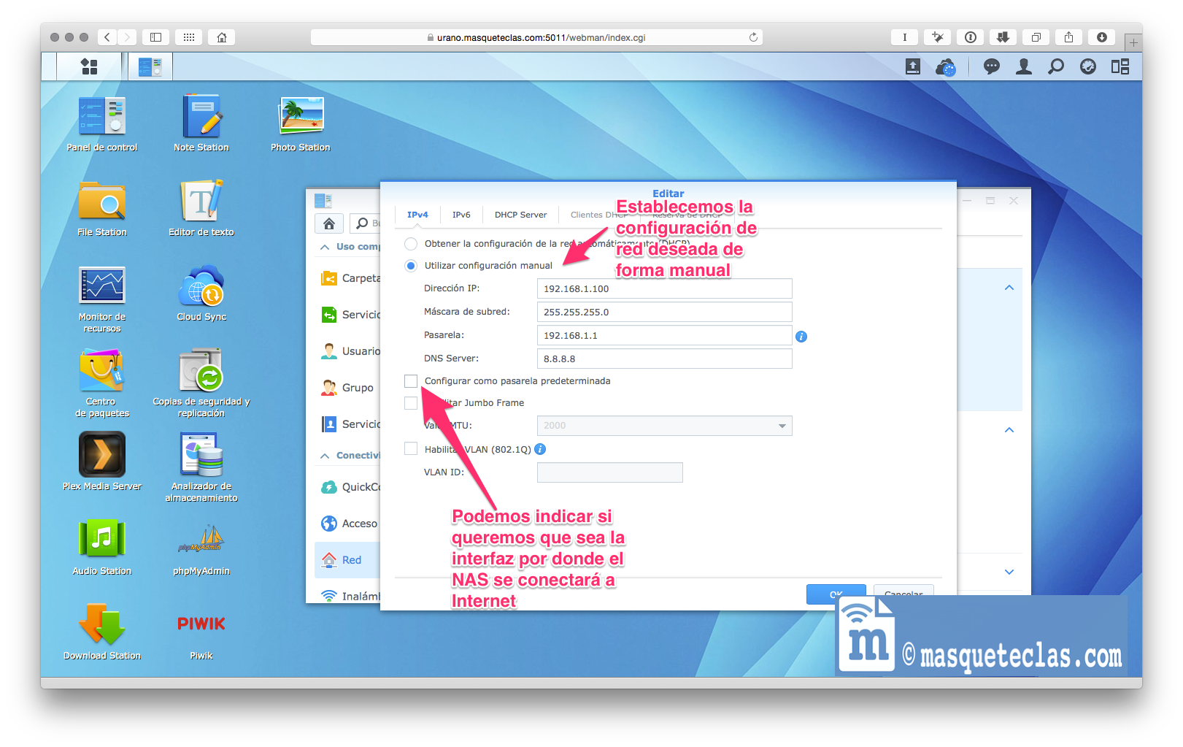
Task: Click the DSM main menu icon
Action: 89,66
